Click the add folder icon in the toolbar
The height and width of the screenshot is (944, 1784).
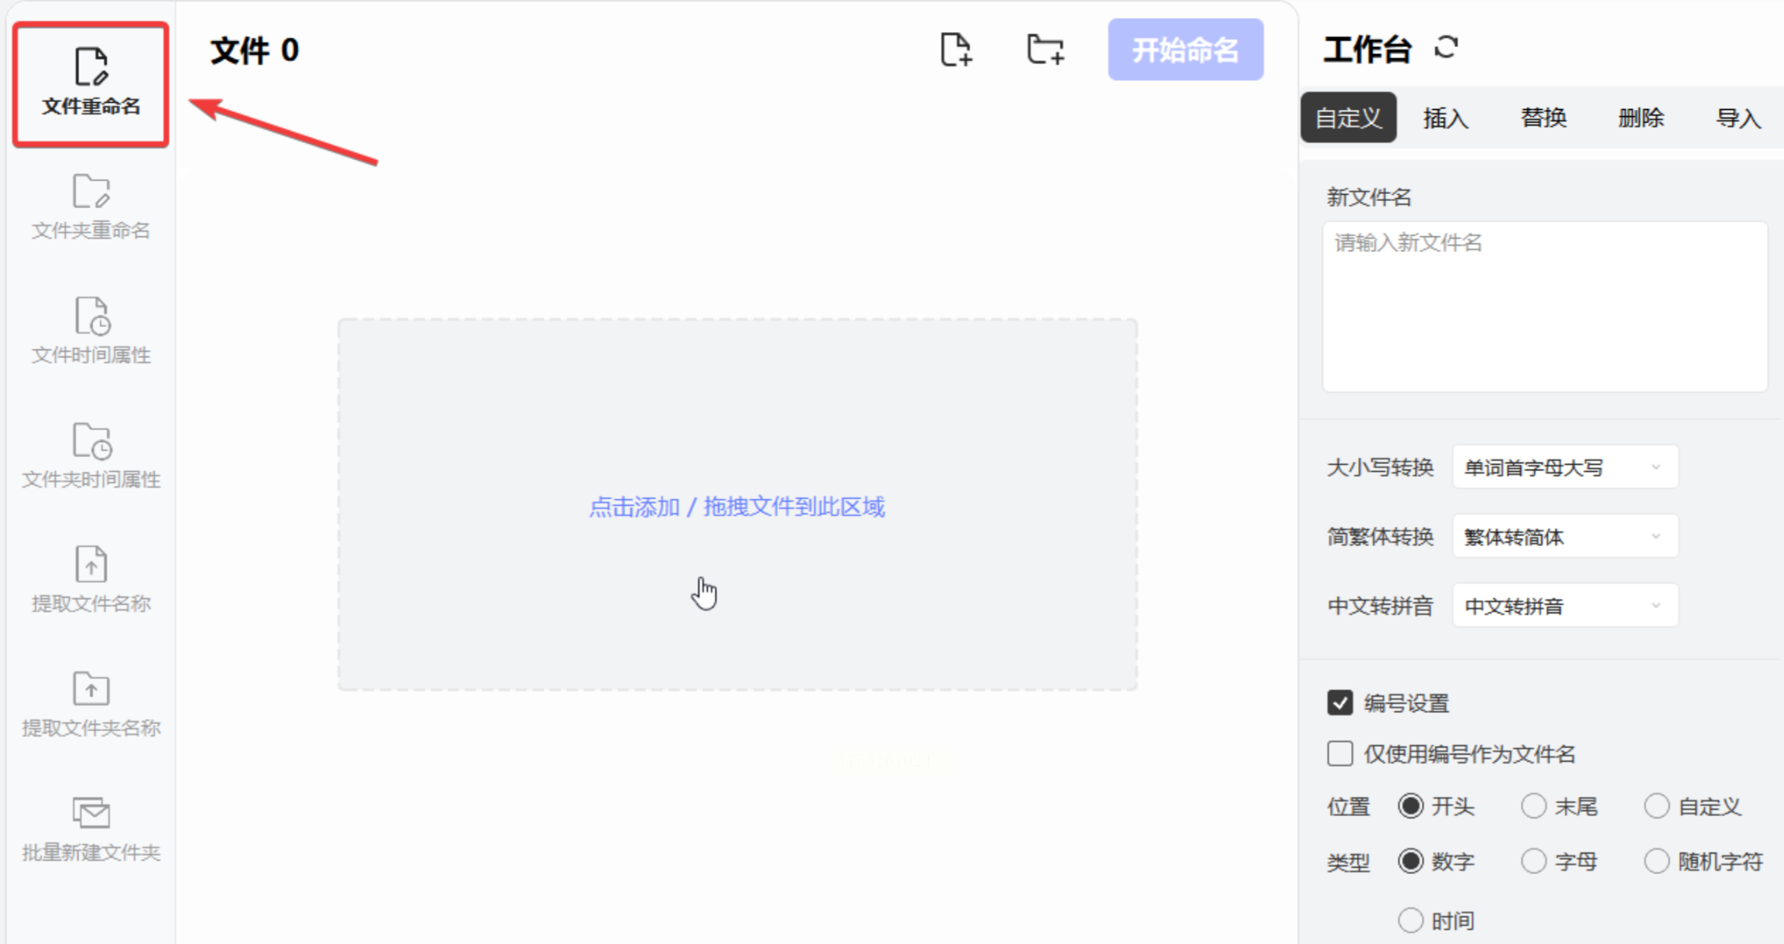[x=1045, y=50]
